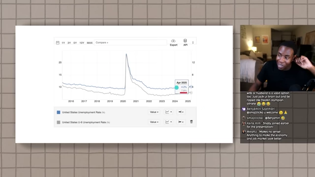Open the three-dot more options menu
Viewport: 315px width, 177px height.
tap(193, 43)
